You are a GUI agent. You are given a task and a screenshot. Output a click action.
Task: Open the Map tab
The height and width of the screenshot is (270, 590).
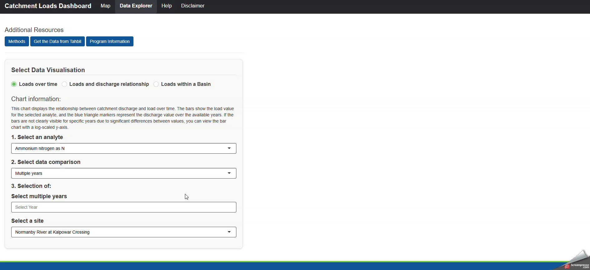[x=105, y=6]
